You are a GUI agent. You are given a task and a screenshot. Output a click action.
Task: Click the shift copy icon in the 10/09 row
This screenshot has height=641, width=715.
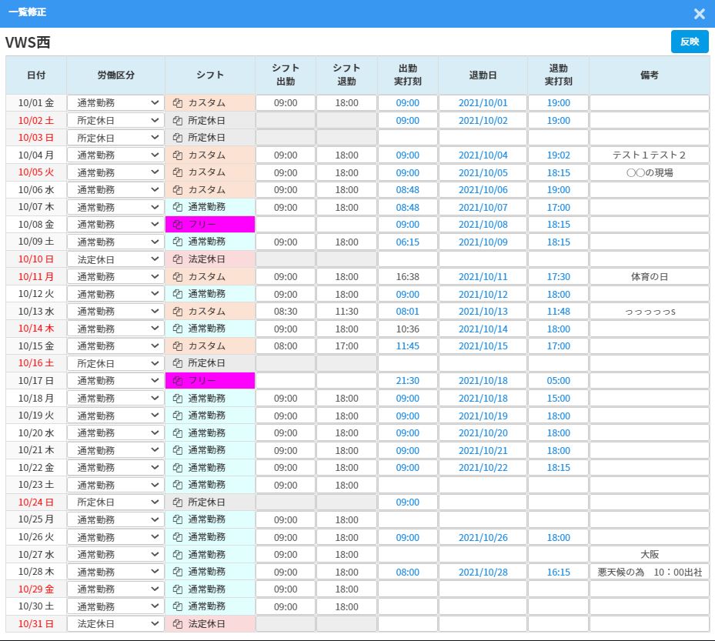tap(178, 242)
